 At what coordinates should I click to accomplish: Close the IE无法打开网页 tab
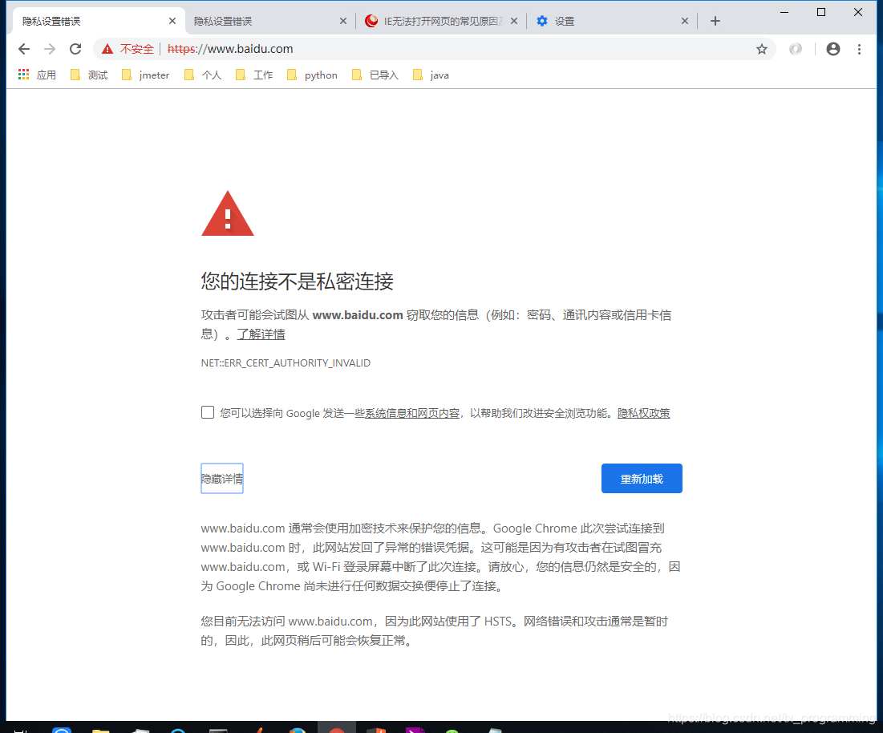tap(513, 21)
